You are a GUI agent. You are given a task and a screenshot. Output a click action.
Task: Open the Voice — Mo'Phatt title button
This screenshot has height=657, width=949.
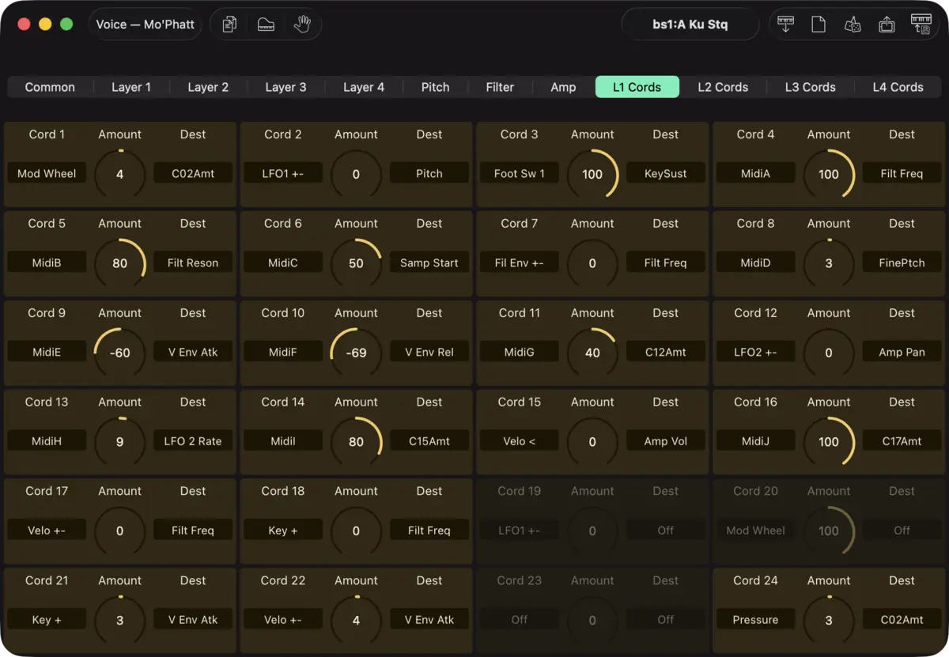point(146,25)
